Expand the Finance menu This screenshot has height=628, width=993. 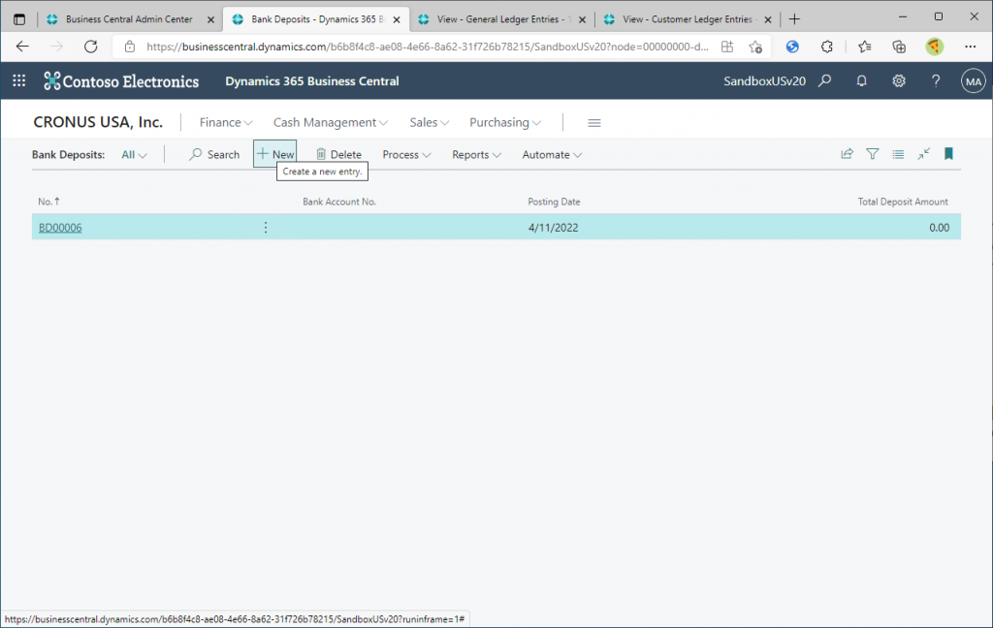(x=225, y=123)
